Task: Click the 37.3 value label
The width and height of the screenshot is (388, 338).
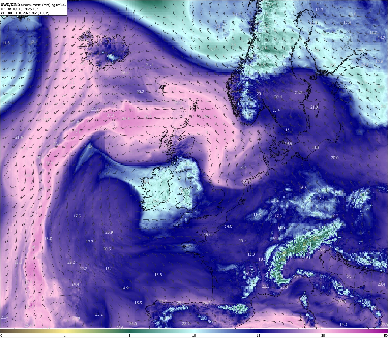Action: 111,115
